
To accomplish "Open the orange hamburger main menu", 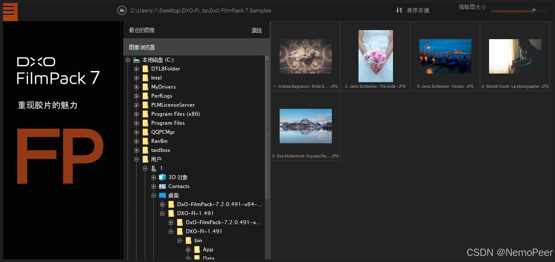I will (10, 12).
